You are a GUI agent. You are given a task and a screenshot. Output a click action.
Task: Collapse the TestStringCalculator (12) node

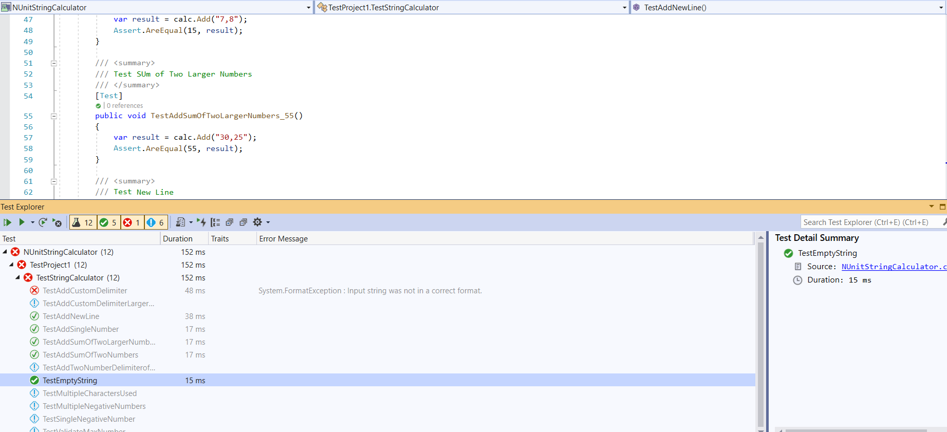pos(17,277)
